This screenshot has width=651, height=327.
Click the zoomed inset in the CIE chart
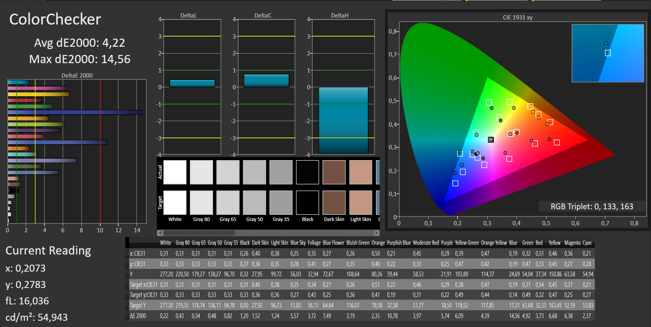click(607, 53)
